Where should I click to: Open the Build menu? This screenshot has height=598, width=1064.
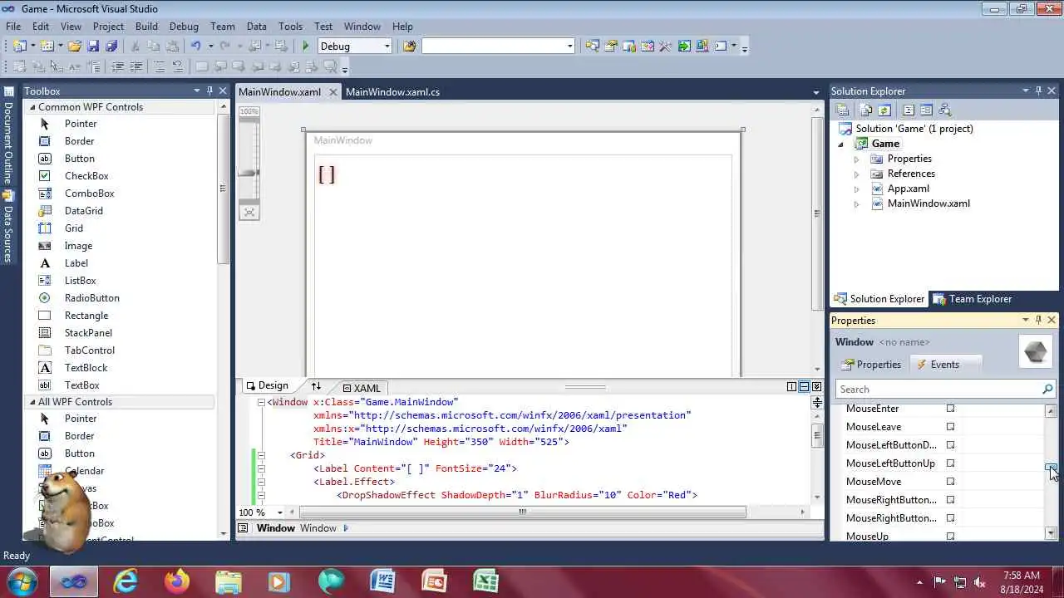pyautogui.click(x=146, y=27)
